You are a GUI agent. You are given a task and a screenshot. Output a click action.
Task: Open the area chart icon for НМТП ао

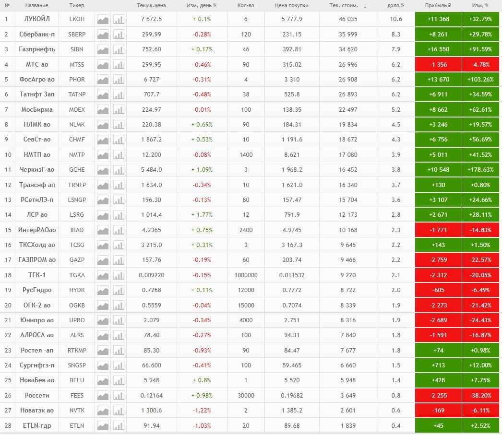coord(103,155)
